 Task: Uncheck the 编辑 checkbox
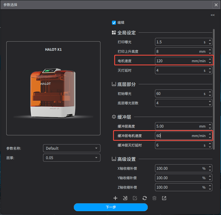(114, 23)
